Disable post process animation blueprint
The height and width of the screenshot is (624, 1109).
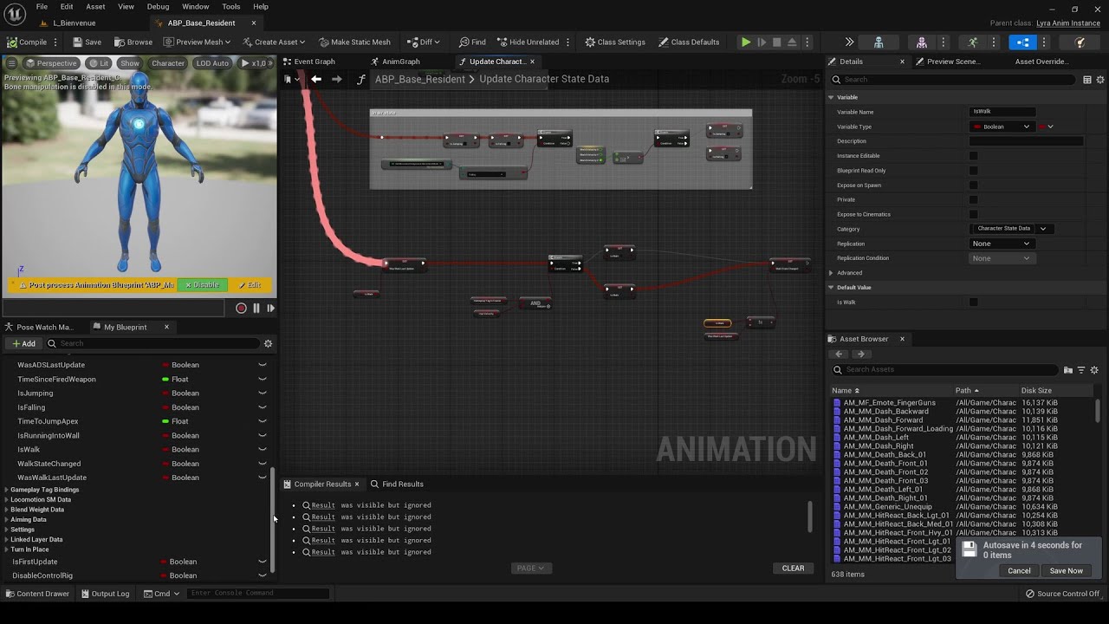(x=202, y=285)
